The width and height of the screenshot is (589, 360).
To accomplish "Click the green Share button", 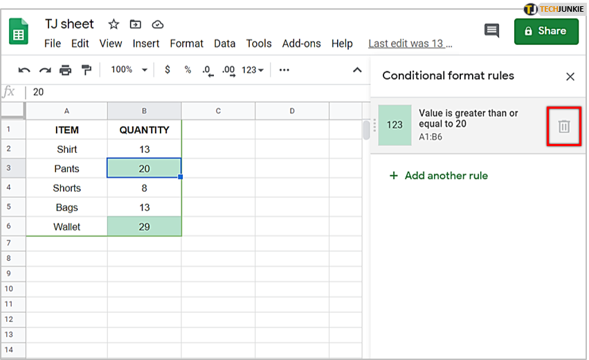I will 546,32.
